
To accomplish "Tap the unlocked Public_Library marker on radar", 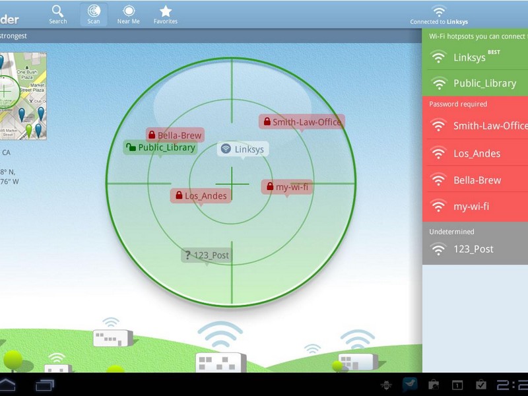I will [x=160, y=148].
